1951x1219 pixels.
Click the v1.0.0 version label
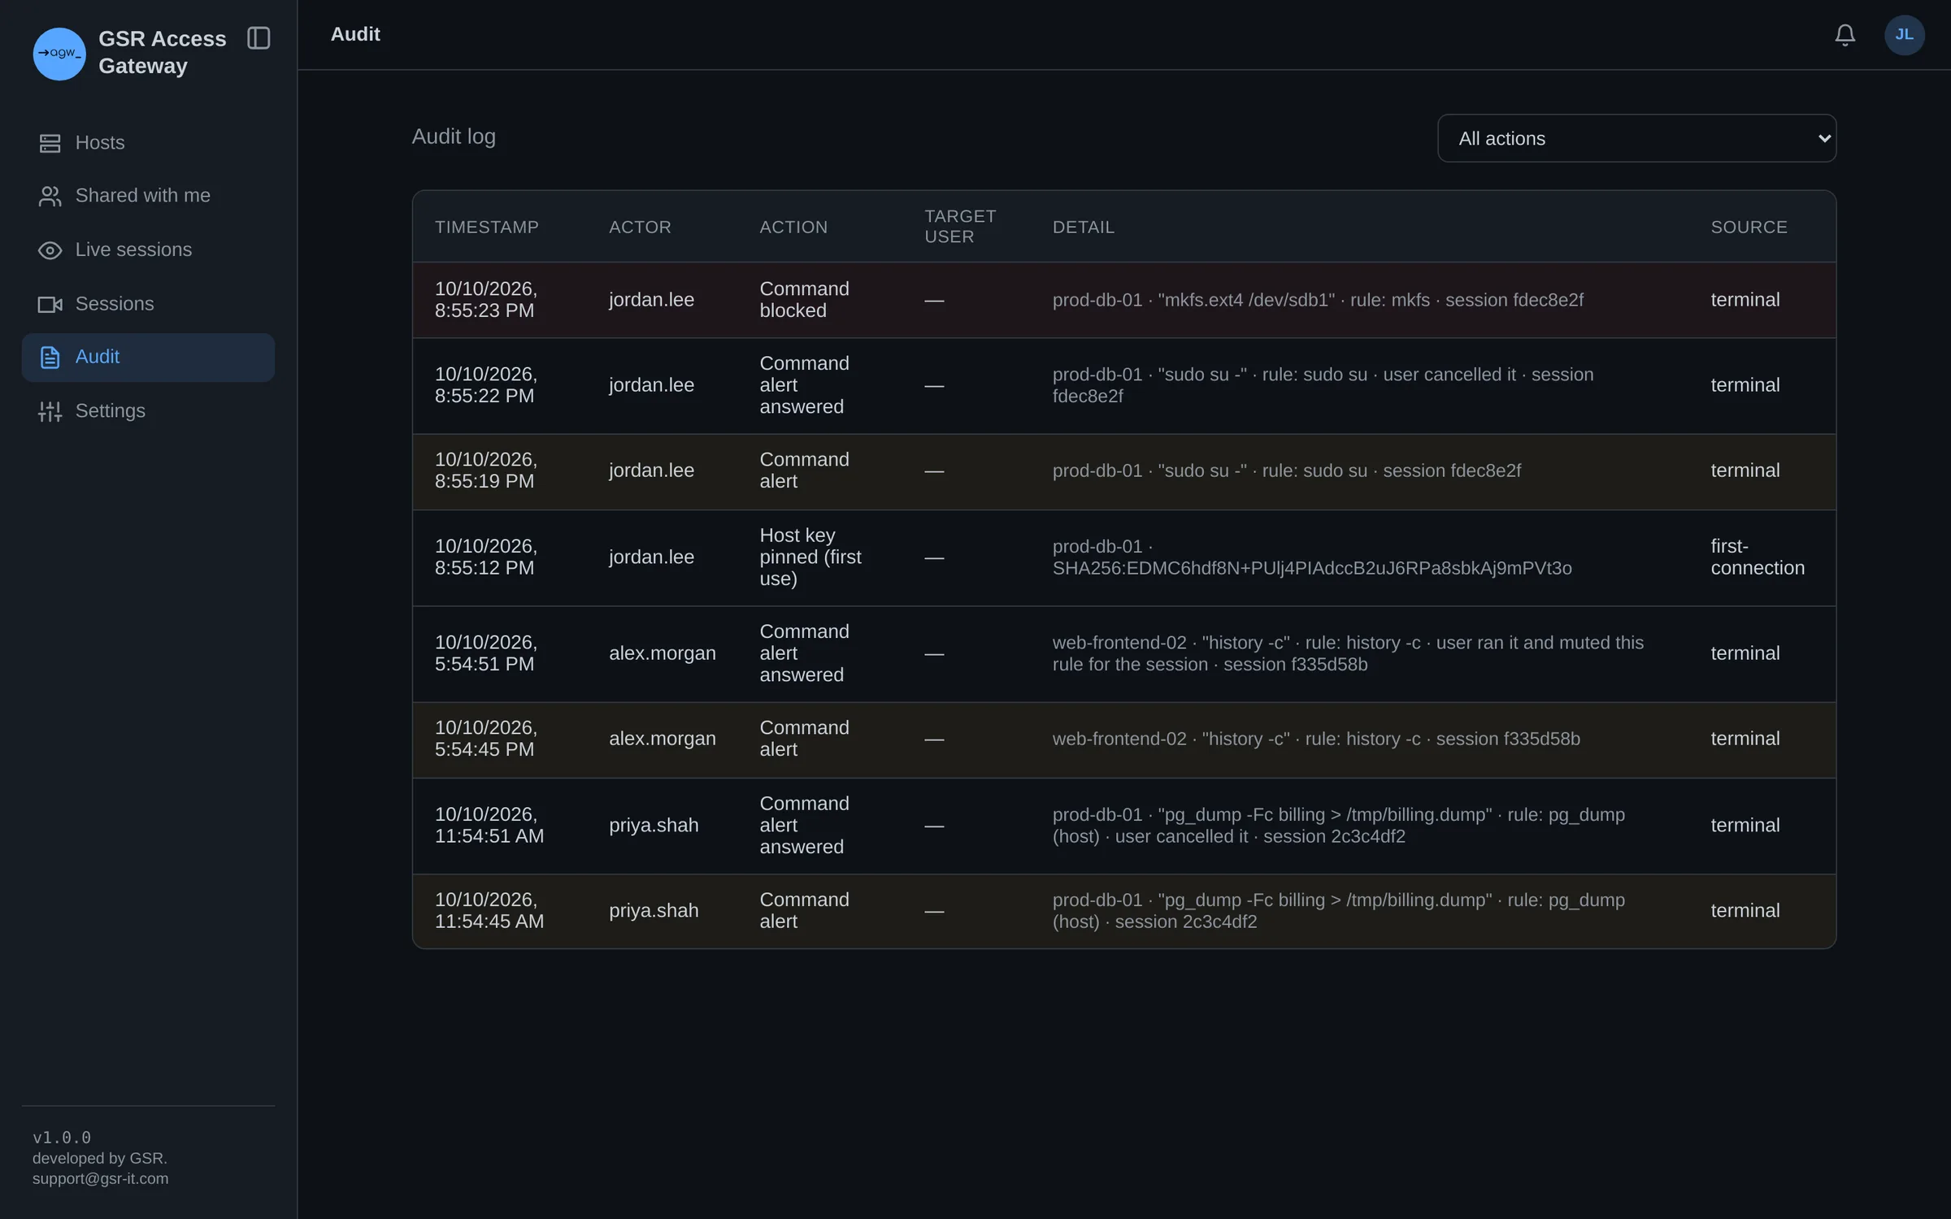pos(62,1137)
